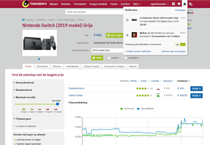Sort price list by Winkel
The width and height of the screenshot is (210, 145).
[133, 81]
